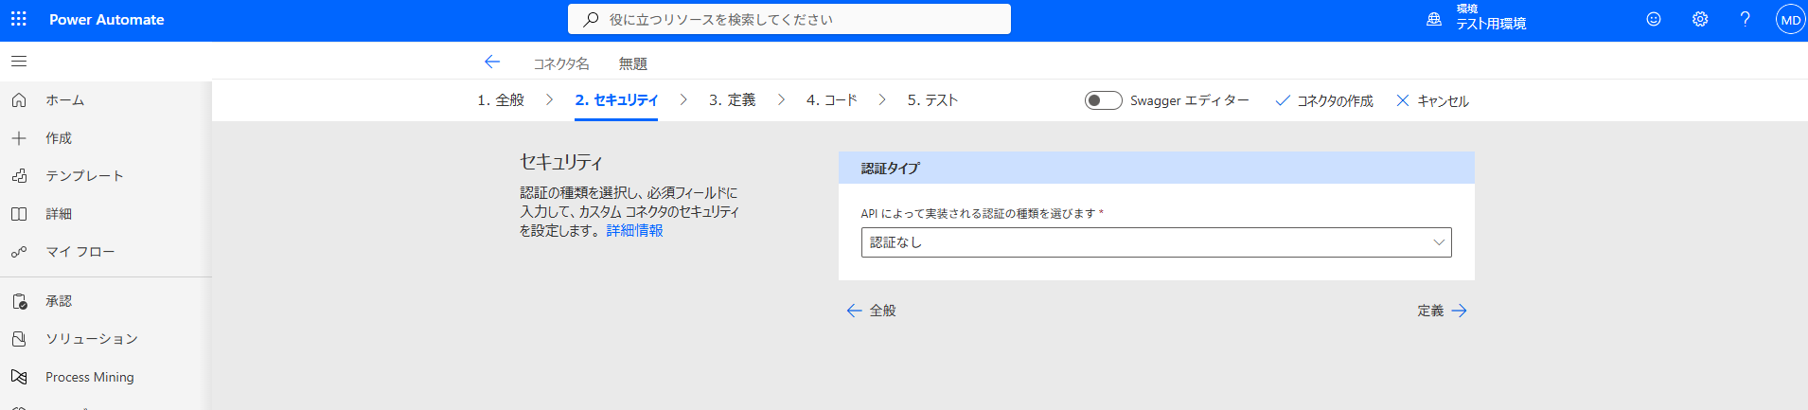
Task: Collapse the left navigation hamburger menu
Action: [x=19, y=62]
